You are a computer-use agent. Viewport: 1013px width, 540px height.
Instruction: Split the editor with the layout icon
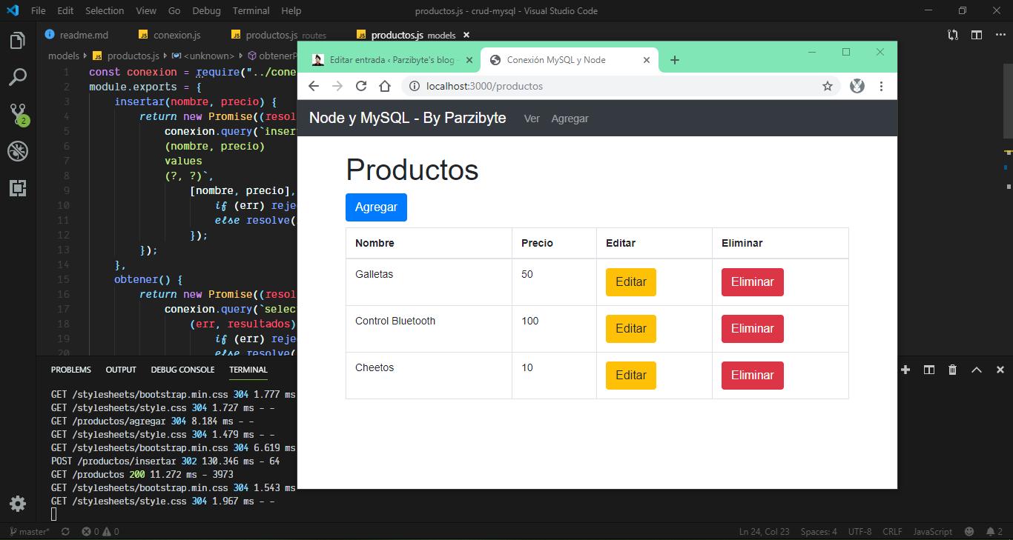pos(977,35)
